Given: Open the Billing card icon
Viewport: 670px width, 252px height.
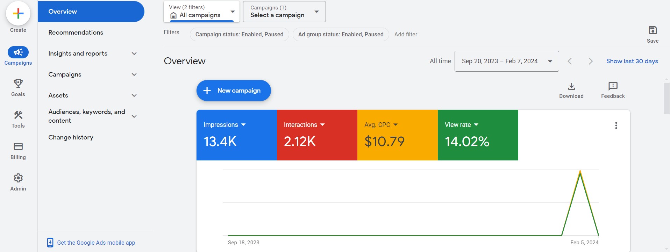Looking at the screenshot, I should tap(18, 146).
